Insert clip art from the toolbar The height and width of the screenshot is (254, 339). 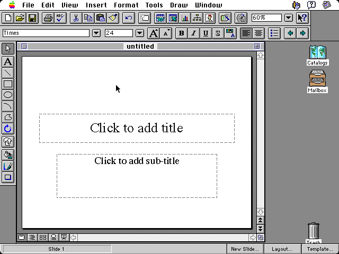(x=209, y=18)
